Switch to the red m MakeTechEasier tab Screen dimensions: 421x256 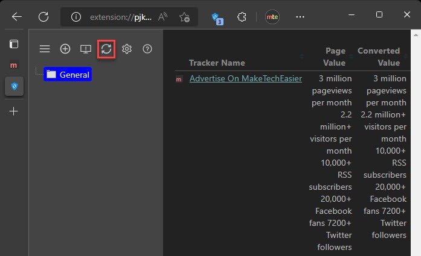[13, 65]
